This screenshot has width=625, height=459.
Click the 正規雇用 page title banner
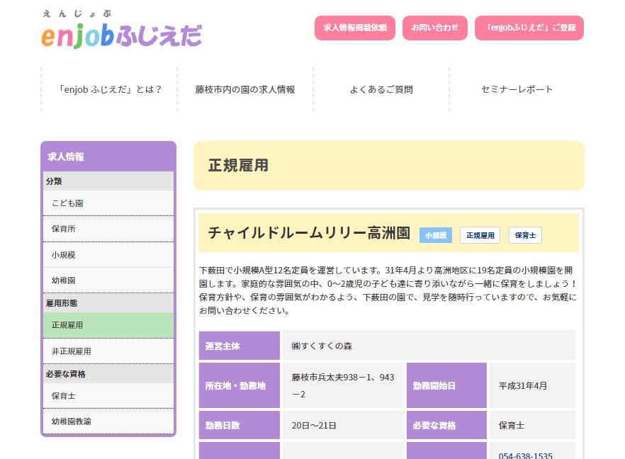point(389,165)
